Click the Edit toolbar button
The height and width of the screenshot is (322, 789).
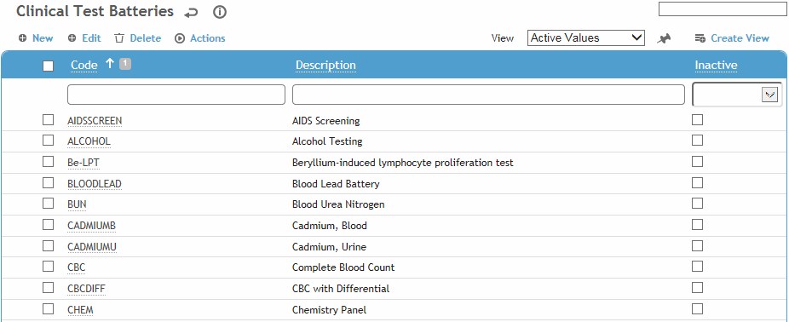[x=84, y=38]
